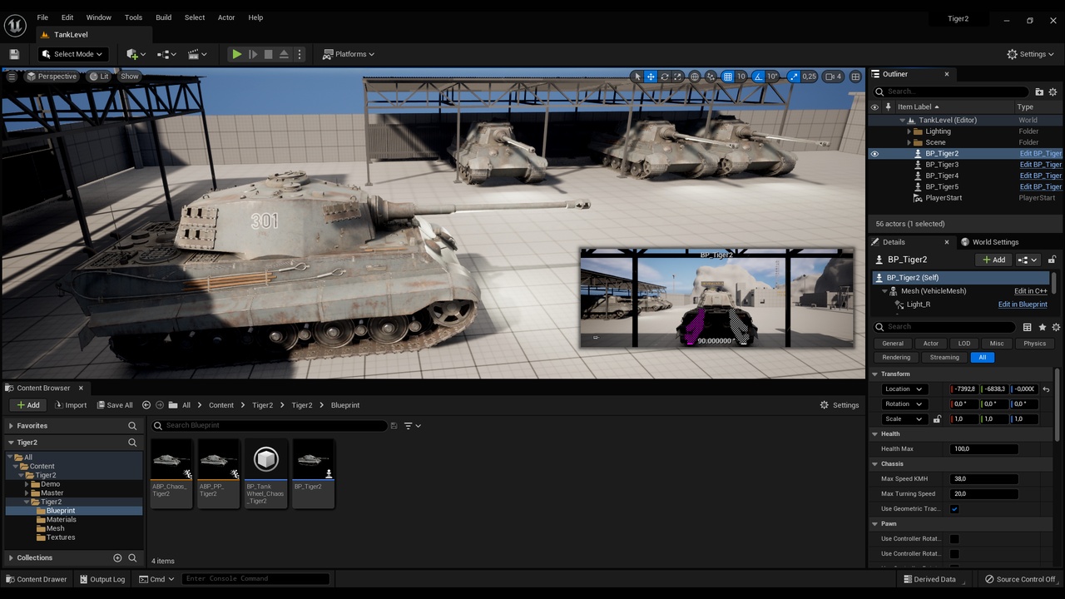Click the Health Max value field
The image size is (1065, 599).
984,449
